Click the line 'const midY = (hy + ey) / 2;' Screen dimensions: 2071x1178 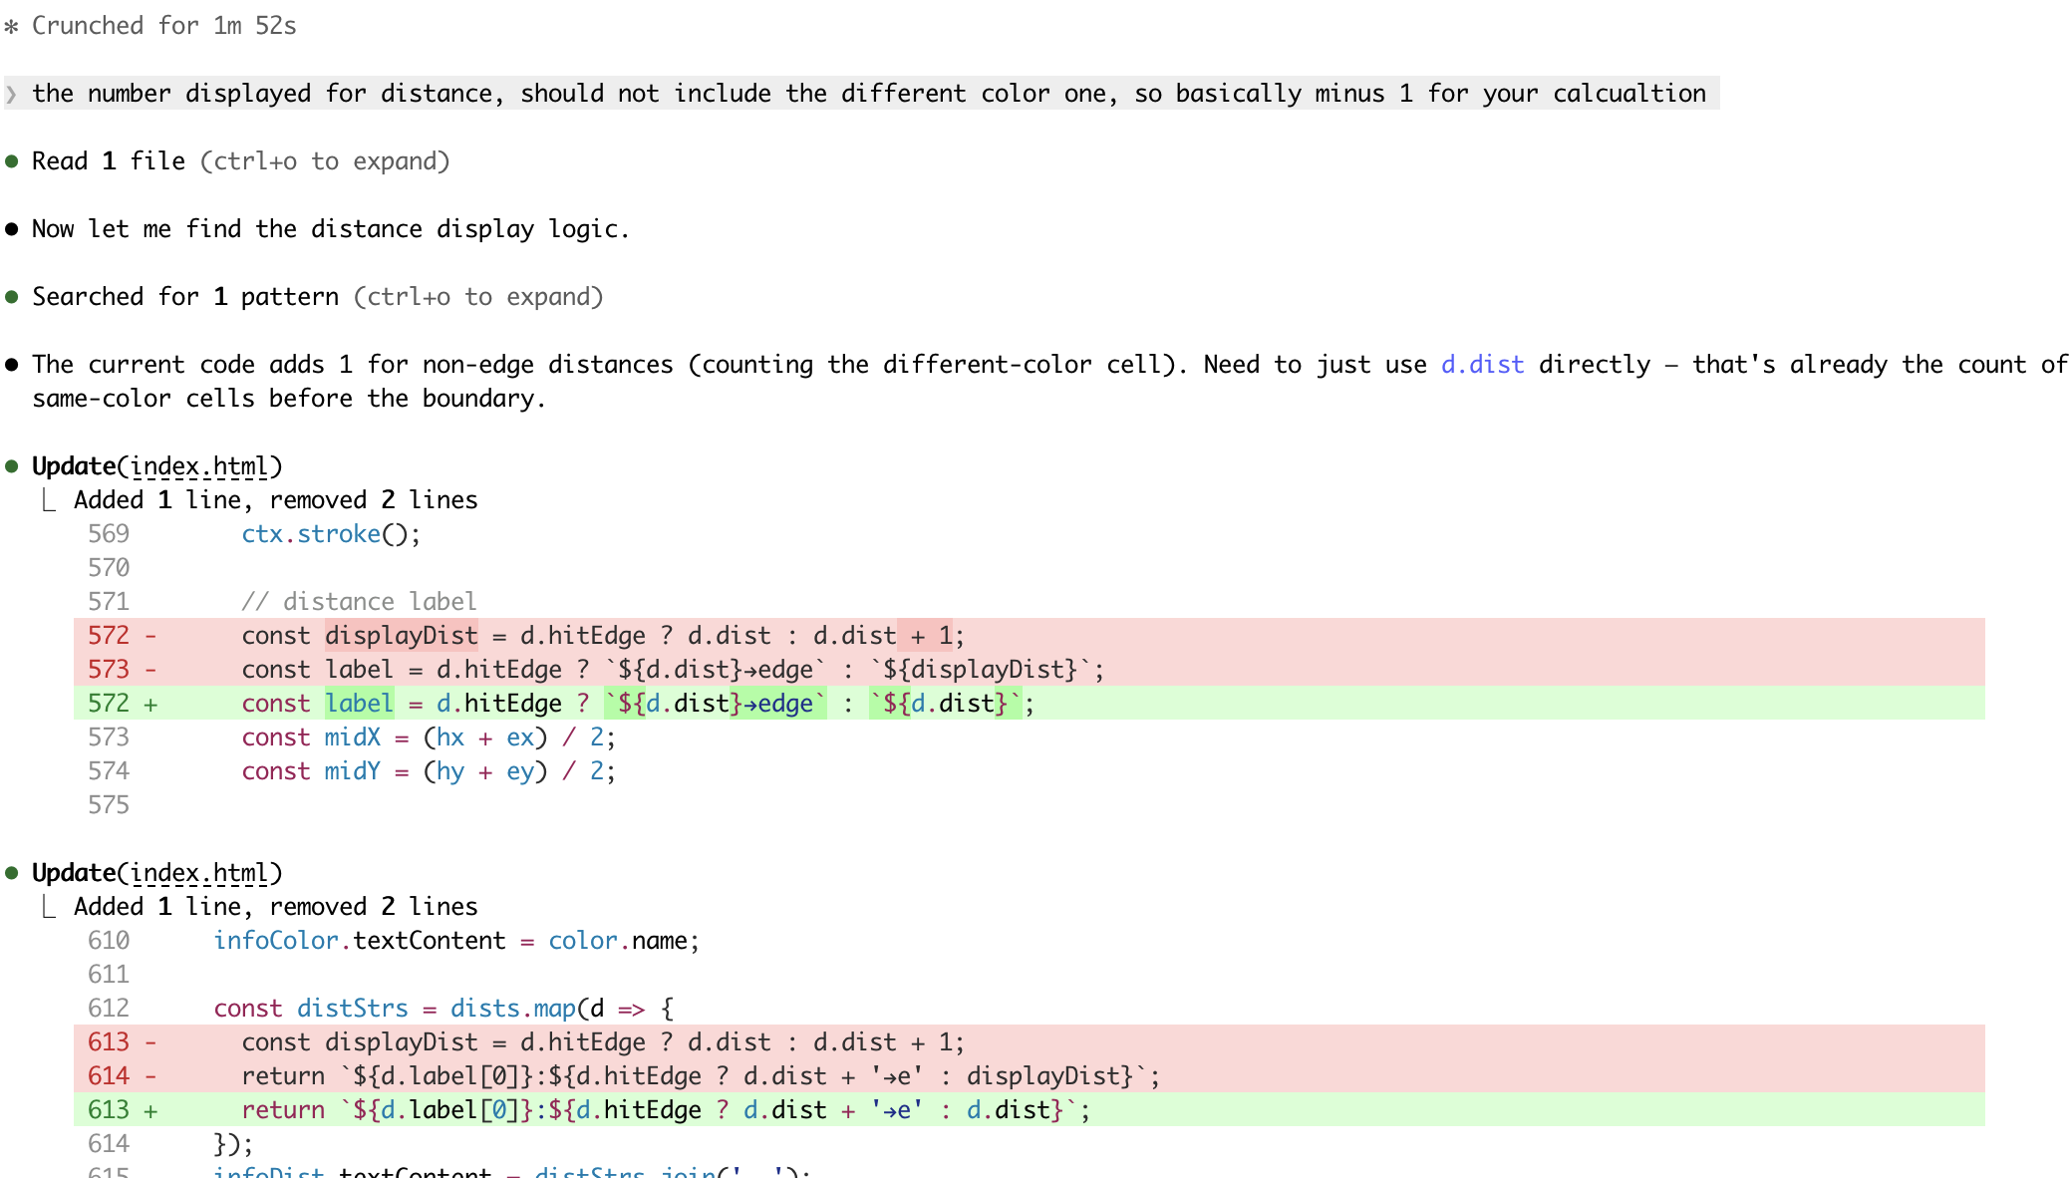[x=429, y=771]
